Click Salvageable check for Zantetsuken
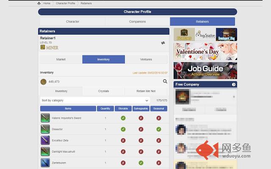This screenshot has width=271, height=169. click(141, 163)
